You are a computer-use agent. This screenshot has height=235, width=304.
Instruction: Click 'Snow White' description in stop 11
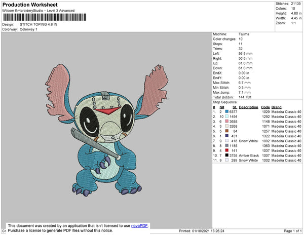(248, 161)
